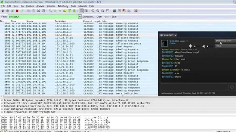This screenshot has height=132, width=236.
Task: Expand the User Datagram Protocol section
Action: tap(2, 109)
